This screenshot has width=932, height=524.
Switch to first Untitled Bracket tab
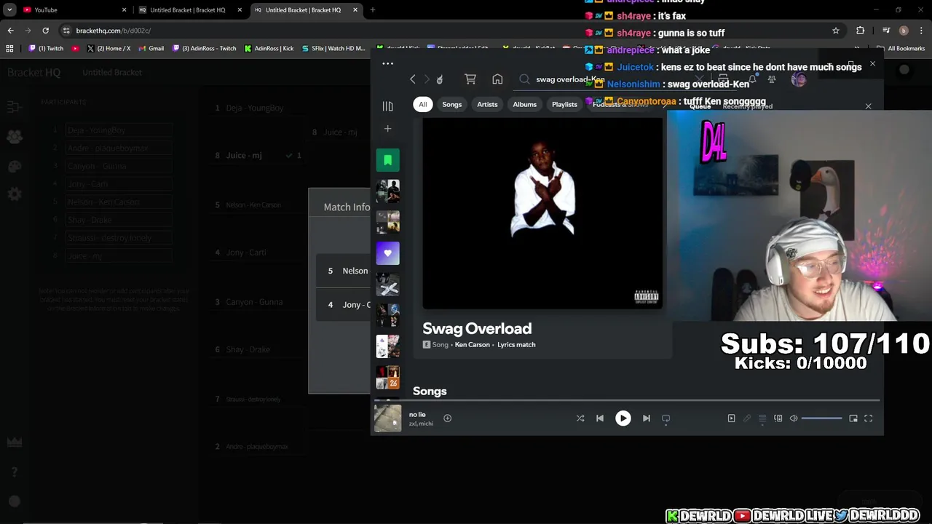191,10
